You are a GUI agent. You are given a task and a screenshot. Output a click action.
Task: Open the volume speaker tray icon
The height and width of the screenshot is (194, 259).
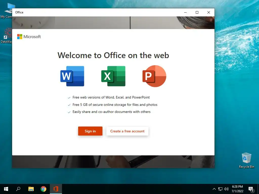[226, 189]
